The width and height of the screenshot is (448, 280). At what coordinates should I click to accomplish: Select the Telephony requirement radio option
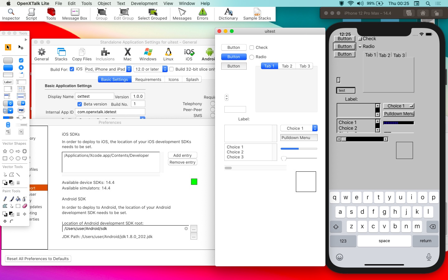[213, 104]
